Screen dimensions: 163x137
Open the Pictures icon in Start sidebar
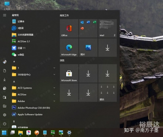(x=5, y=106)
